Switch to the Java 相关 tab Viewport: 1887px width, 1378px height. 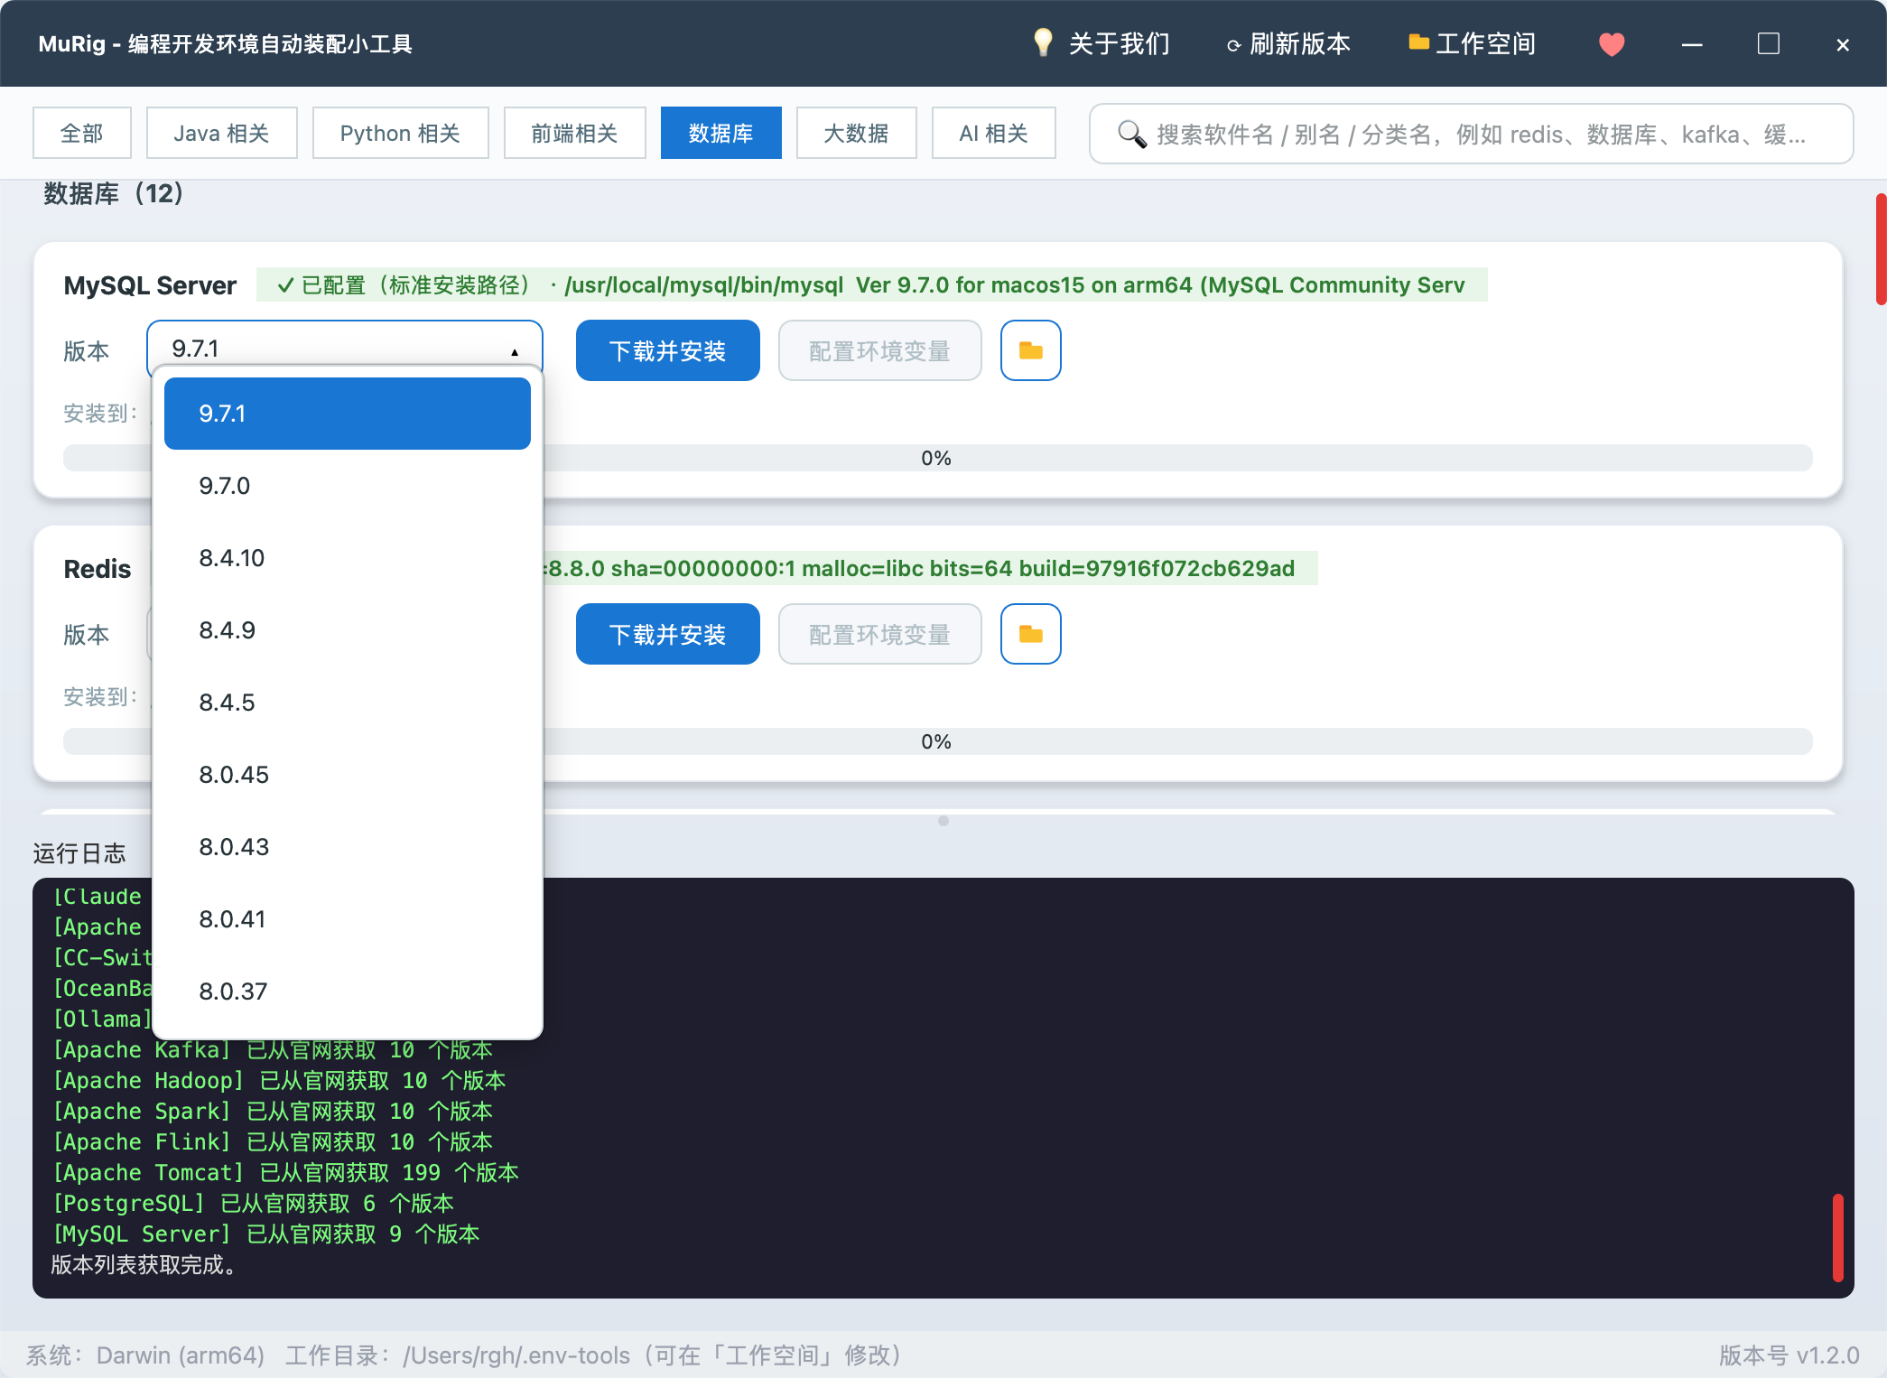221,133
